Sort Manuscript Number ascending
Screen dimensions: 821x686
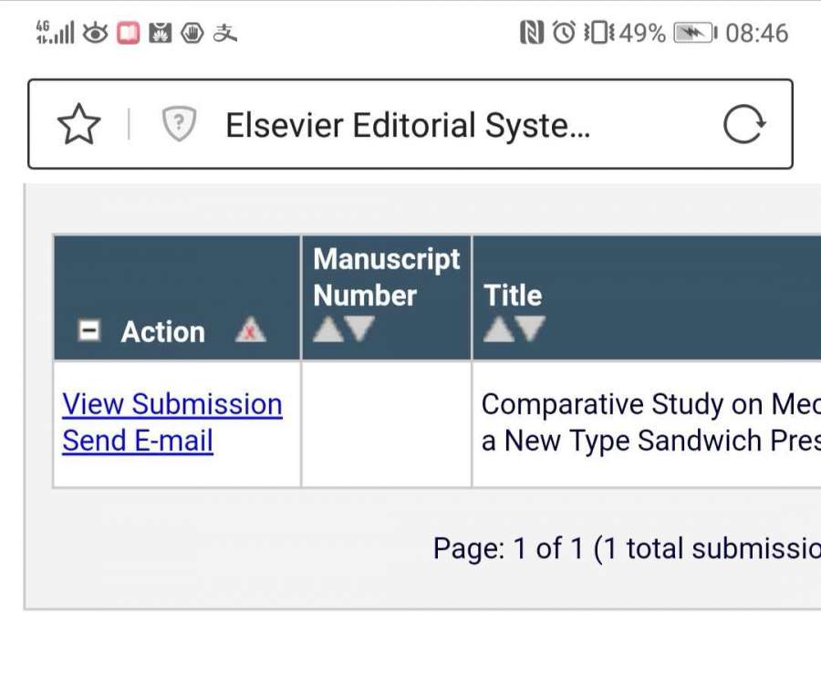[327, 329]
